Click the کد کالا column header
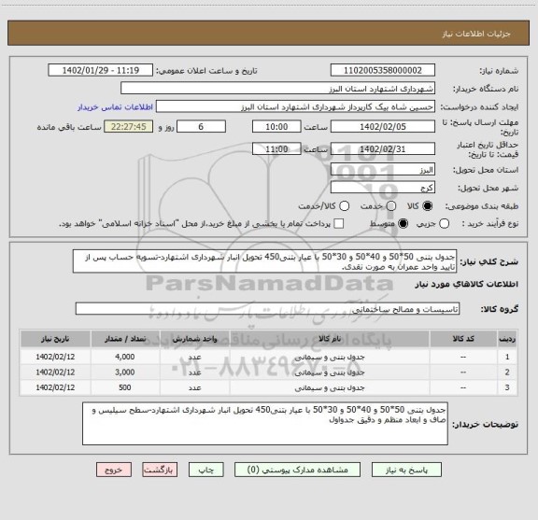The image size is (538, 520). [x=463, y=339]
